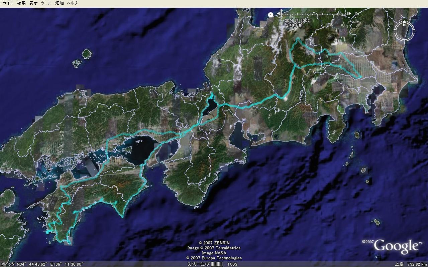Image resolution: width=428 pixels, height=267 pixels.
Task: Open the 編集 (Edit) menu
Action: 21,3
